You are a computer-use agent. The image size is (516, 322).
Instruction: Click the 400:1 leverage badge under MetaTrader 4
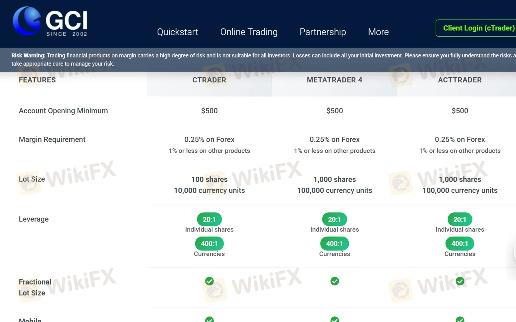(335, 244)
